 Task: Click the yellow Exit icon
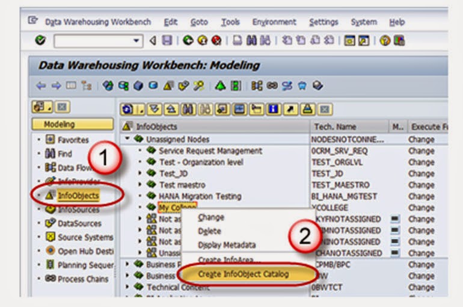202,40
